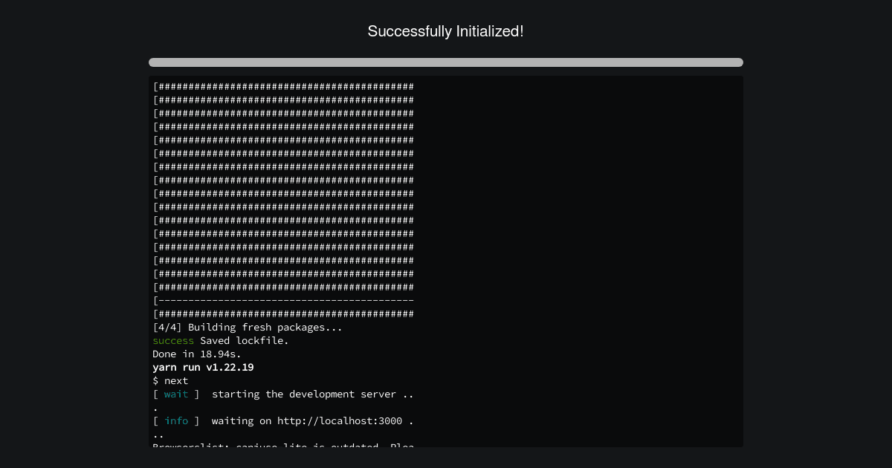Click the green "success" status word
This screenshot has width=892, height=468.
point(172,341)
